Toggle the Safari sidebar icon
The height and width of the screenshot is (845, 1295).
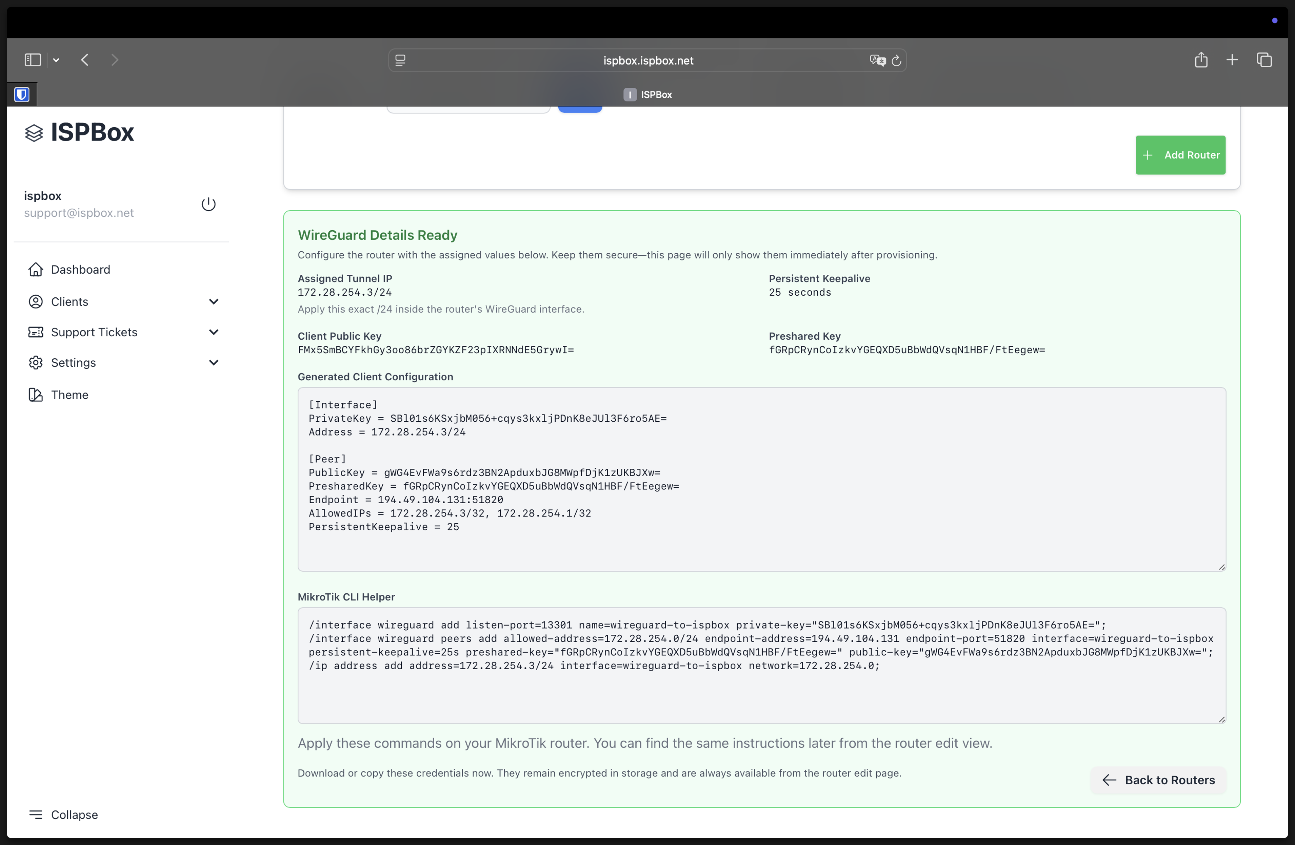tap(33, 60)
